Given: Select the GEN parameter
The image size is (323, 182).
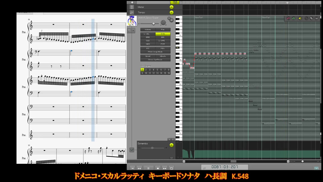Looking at the screenshot, I should (148, 44).
